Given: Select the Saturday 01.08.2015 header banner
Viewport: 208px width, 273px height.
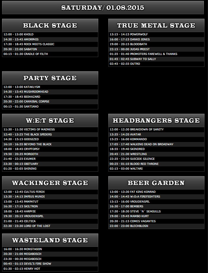Looking at the screenshot, I should click(103, 7).
